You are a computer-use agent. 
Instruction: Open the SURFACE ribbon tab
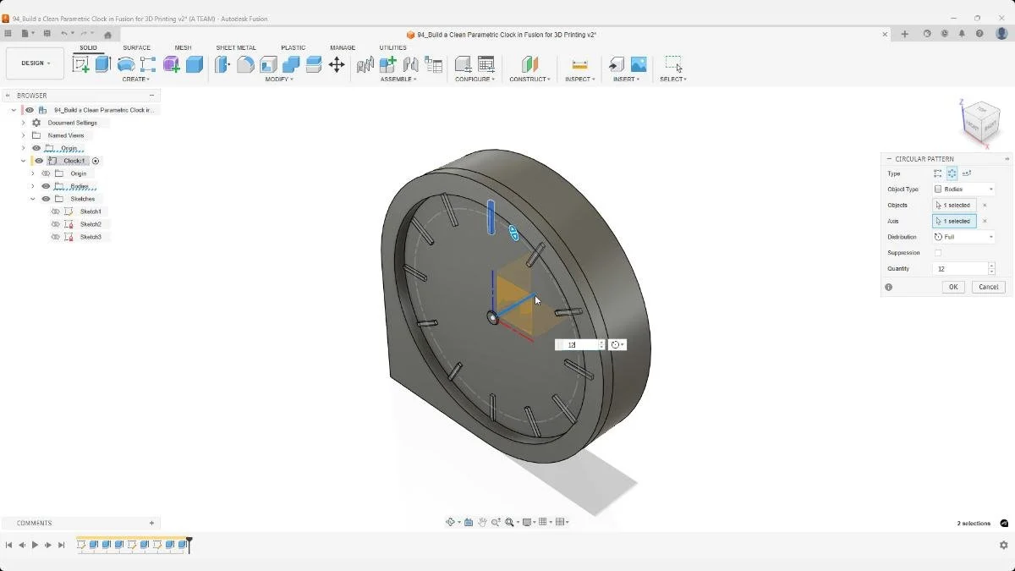coord(136,47)
